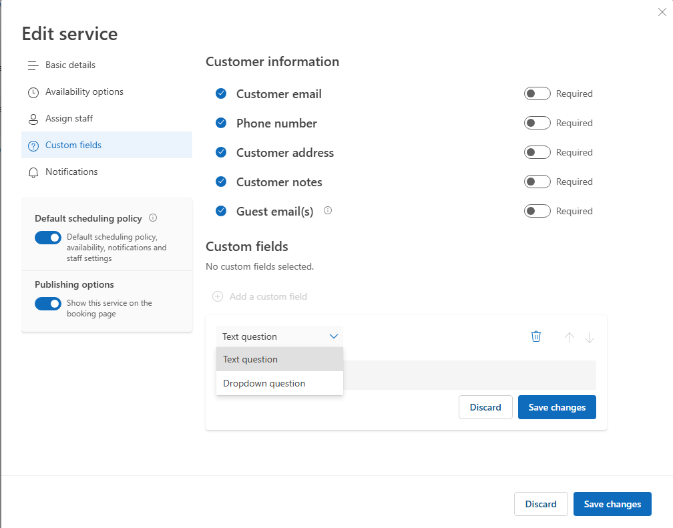Click the Availability options clock icon
The image size is (673, 528).
coord(33,92)
